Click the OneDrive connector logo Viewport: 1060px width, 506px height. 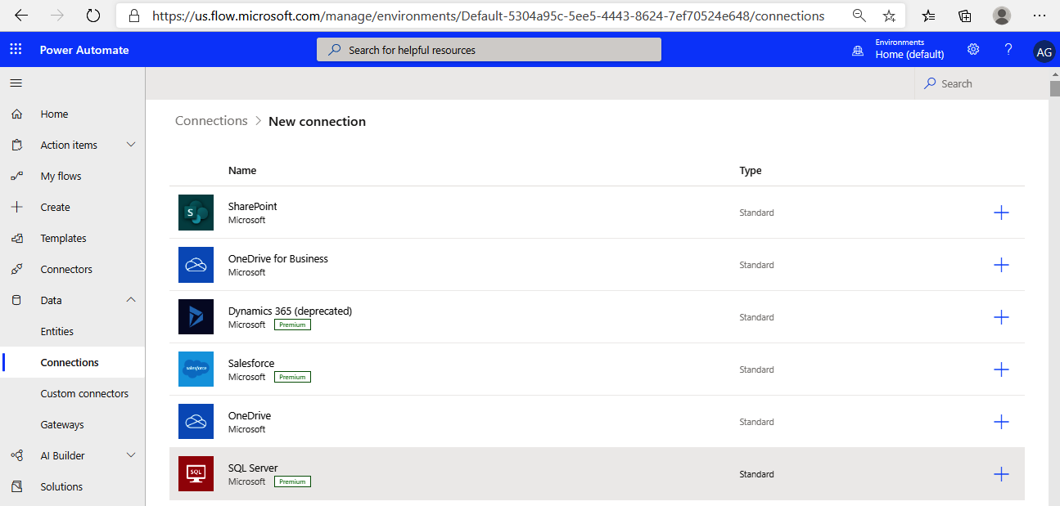click(196, 422)
